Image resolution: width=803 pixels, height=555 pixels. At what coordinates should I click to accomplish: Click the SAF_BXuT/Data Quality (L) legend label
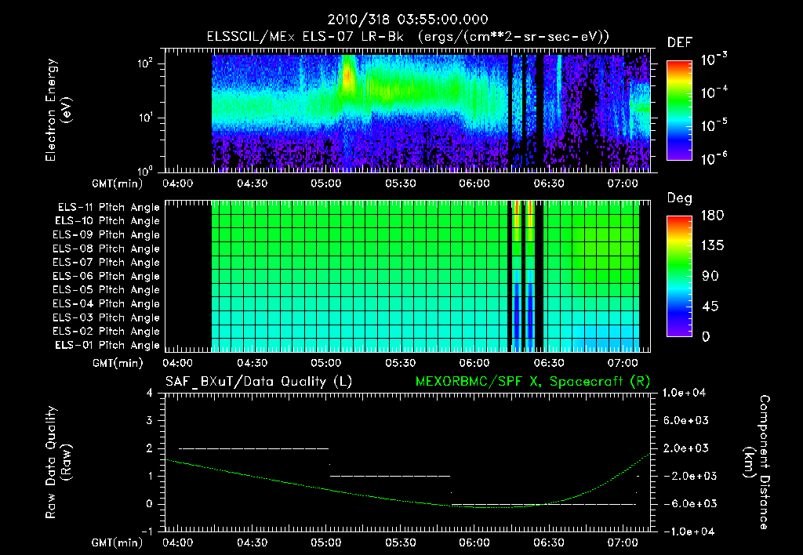259,382
